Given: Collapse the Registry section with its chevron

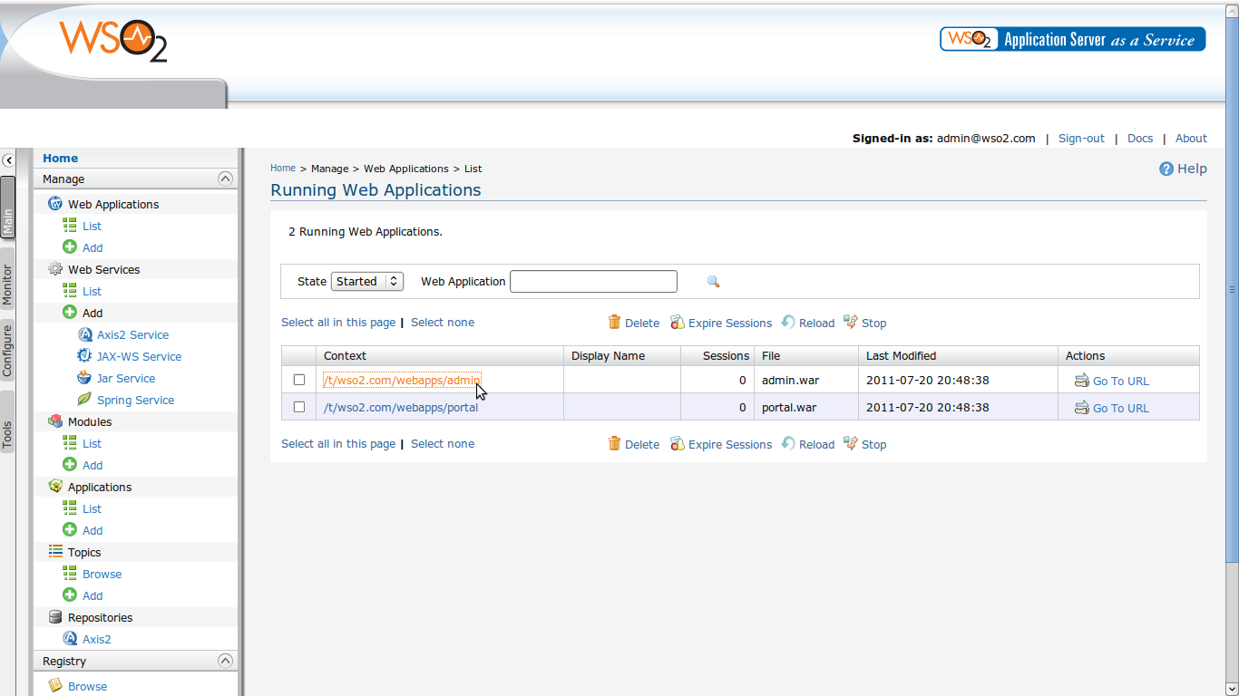Looking at the screenshot, I should [x=226, y=662].
